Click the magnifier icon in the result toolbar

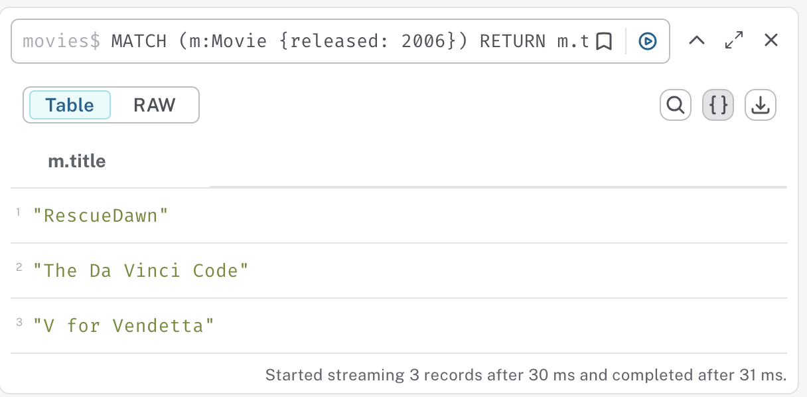675,105
